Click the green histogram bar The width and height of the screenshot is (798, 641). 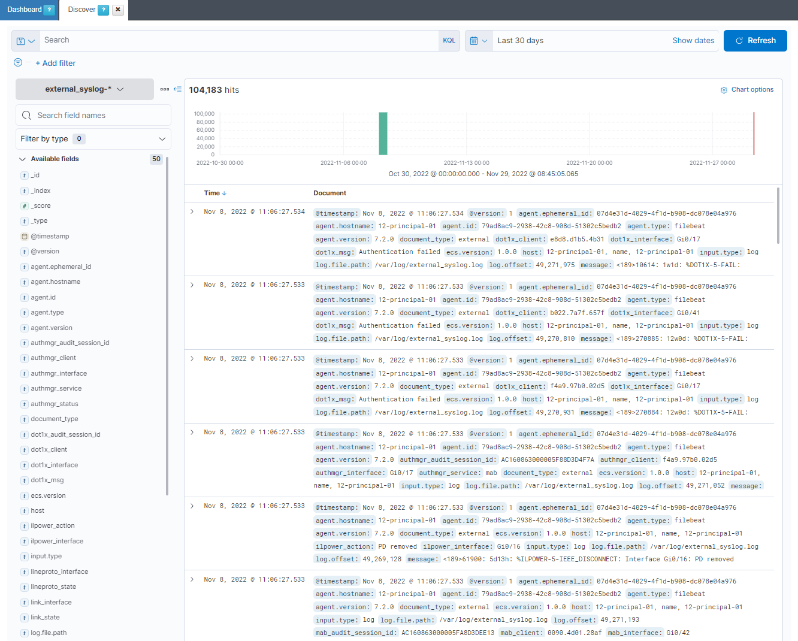point(383,134)
